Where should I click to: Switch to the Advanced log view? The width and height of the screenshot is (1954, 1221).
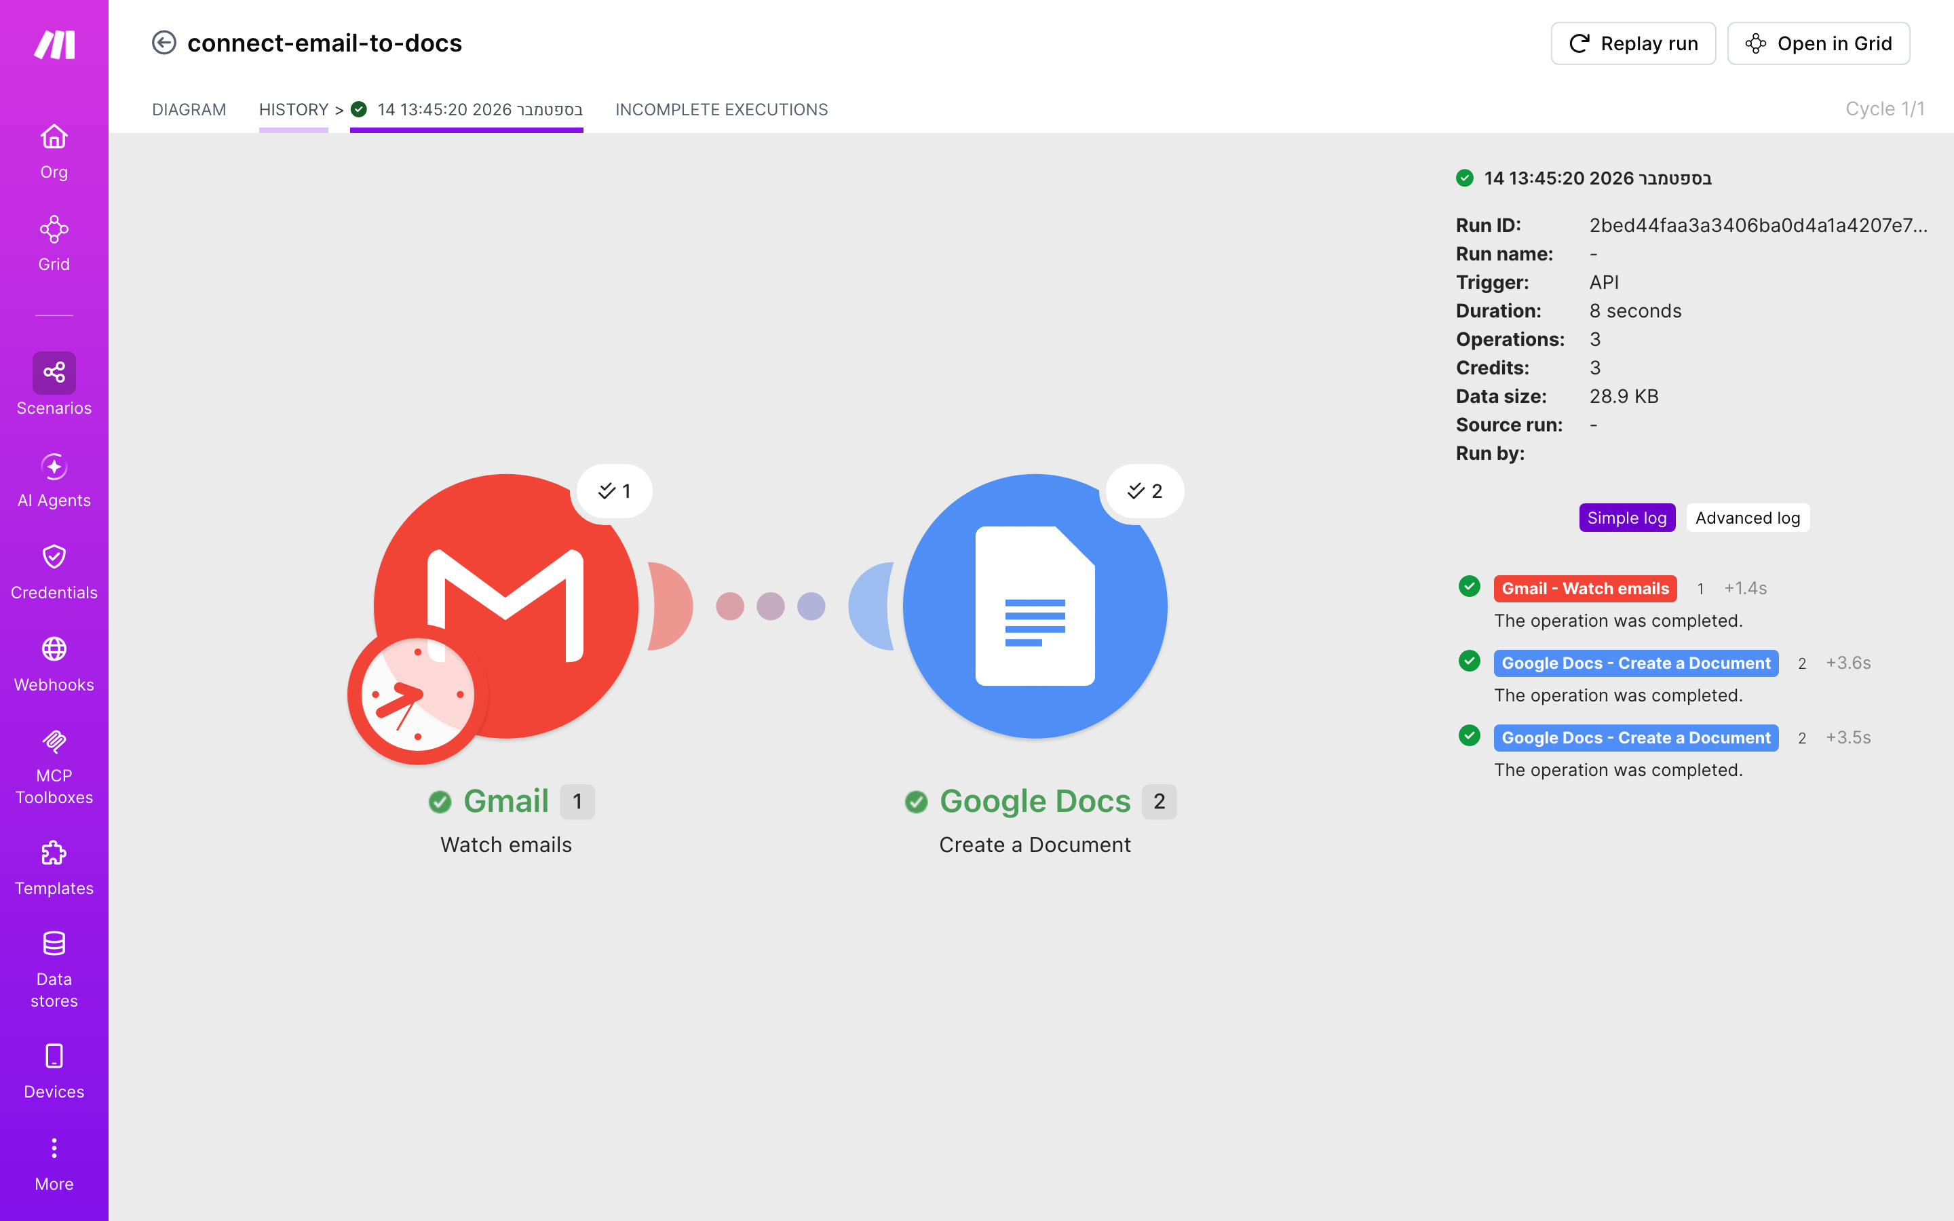(x=1747, y=518)
